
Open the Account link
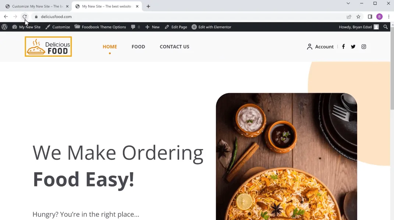tap(320, 46)
